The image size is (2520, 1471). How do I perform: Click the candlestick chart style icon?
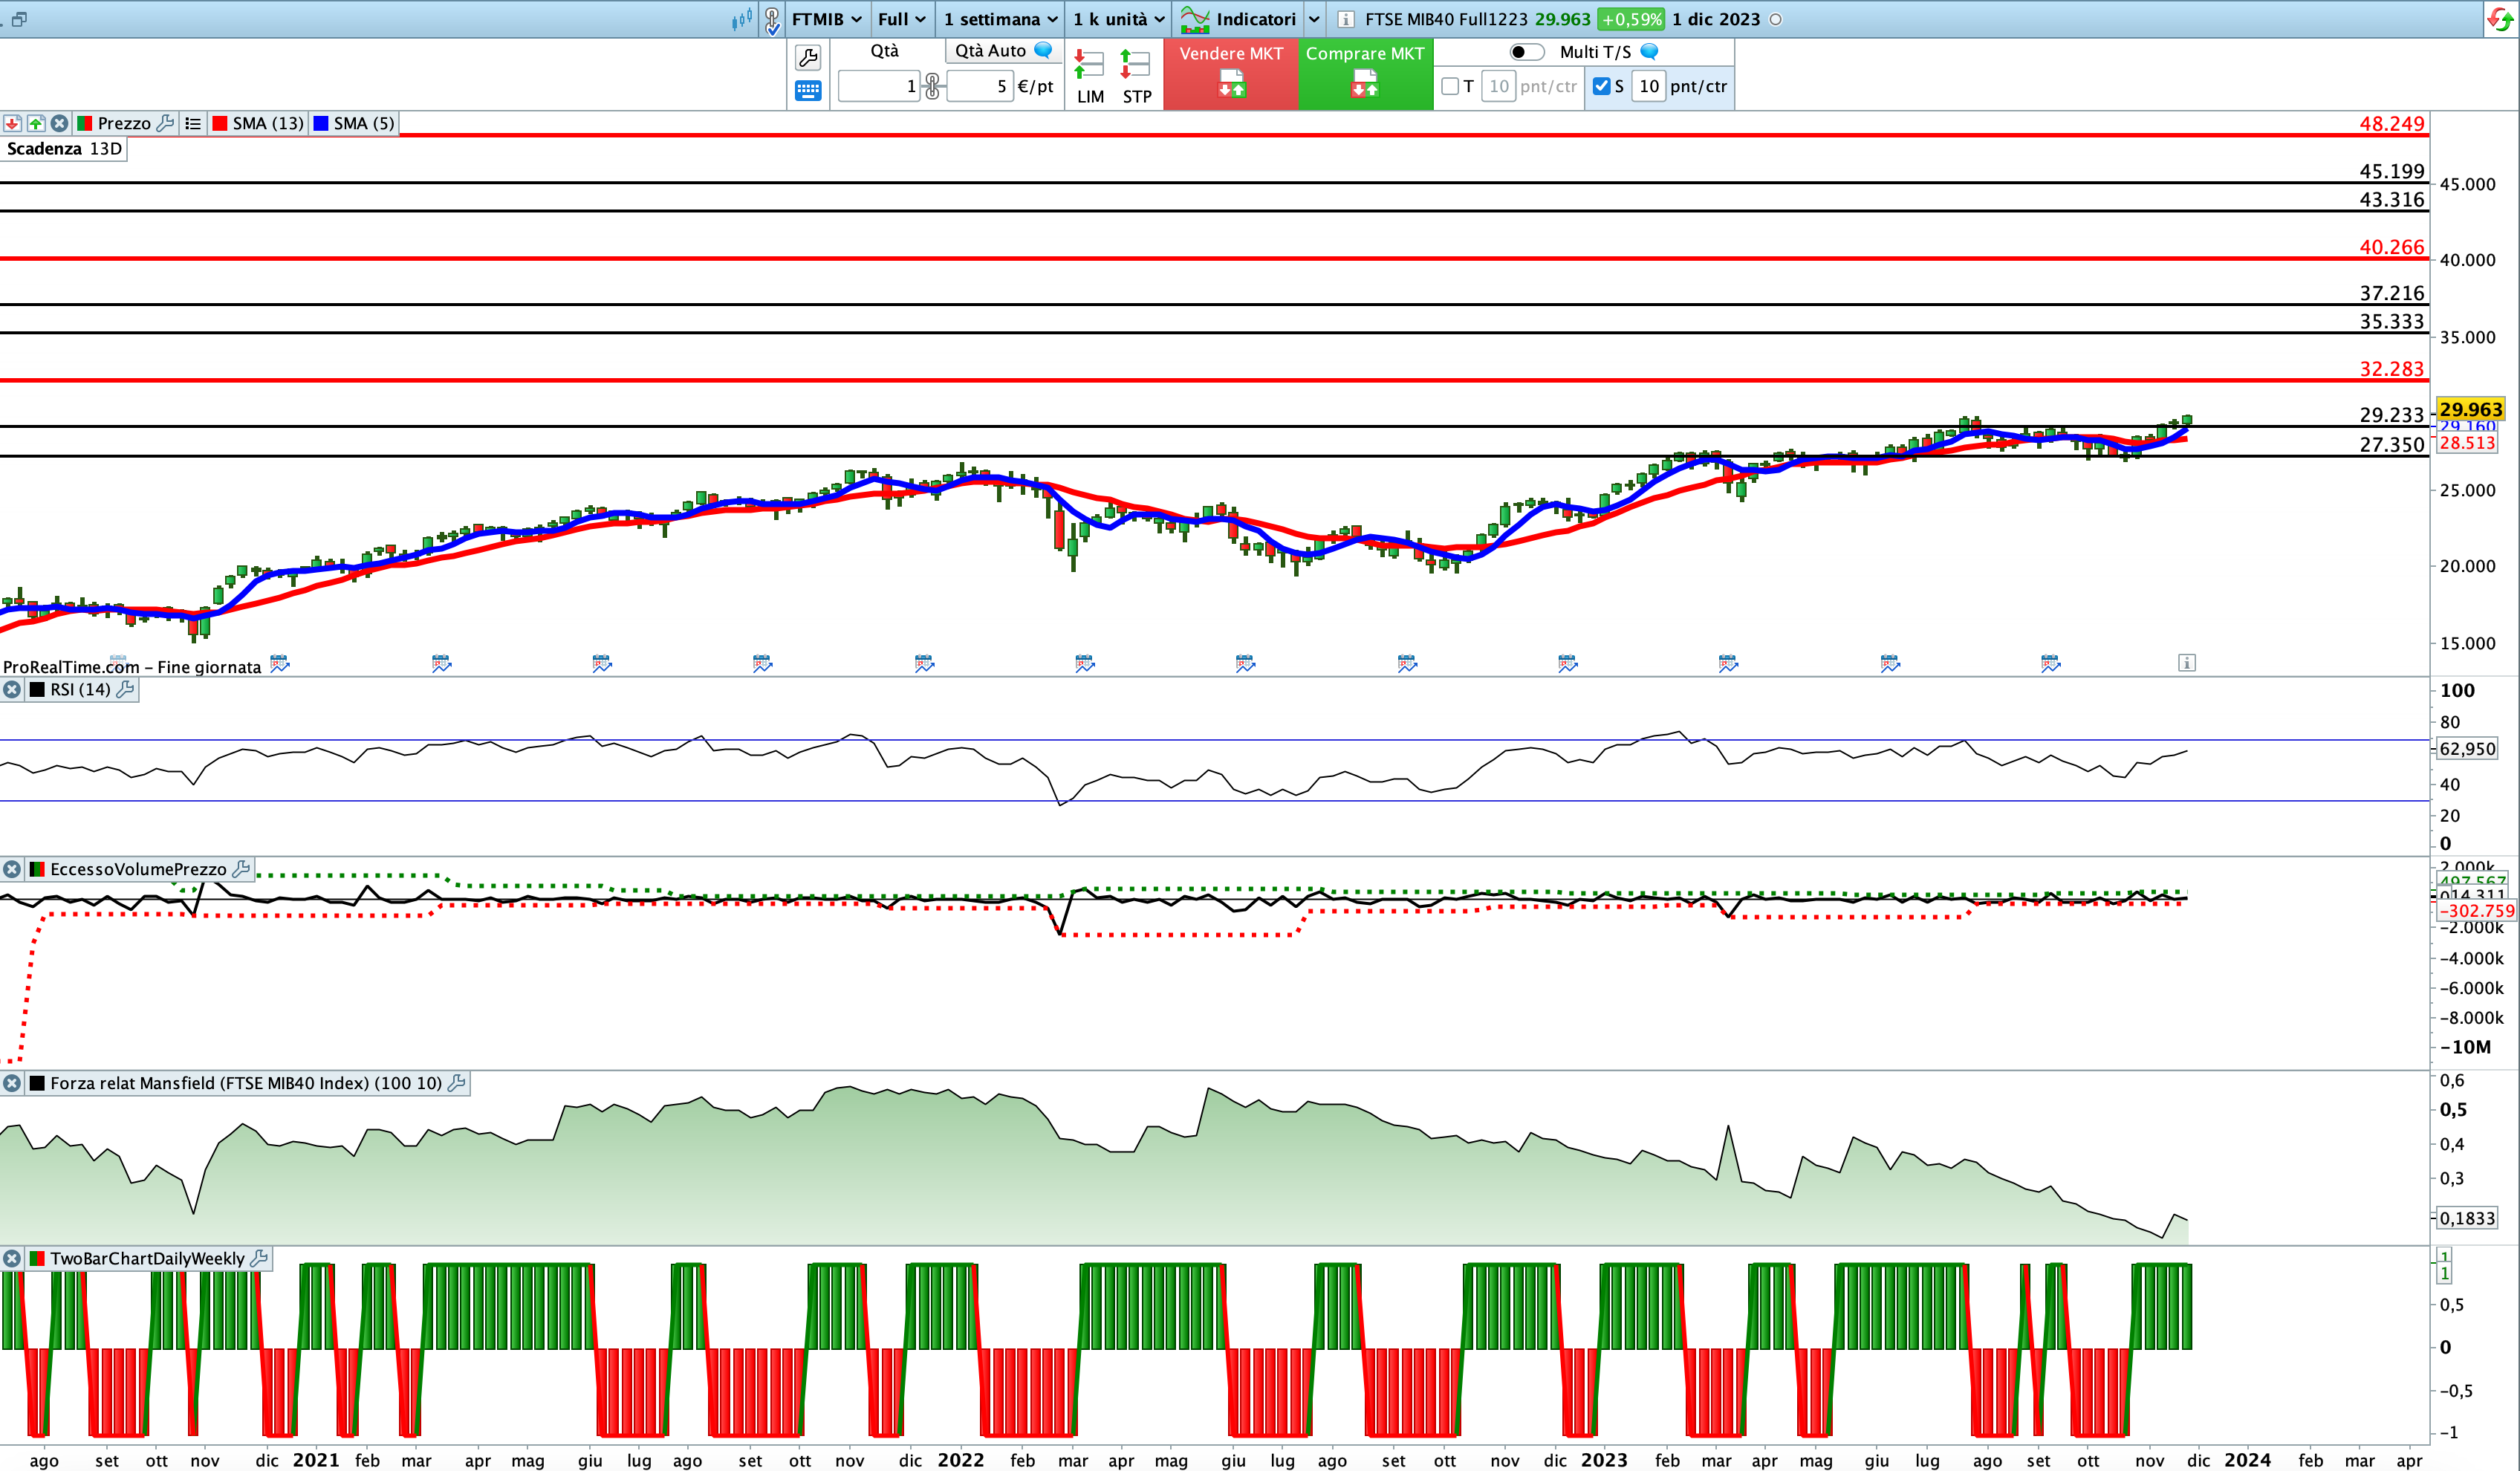click(x=742, y=19)
